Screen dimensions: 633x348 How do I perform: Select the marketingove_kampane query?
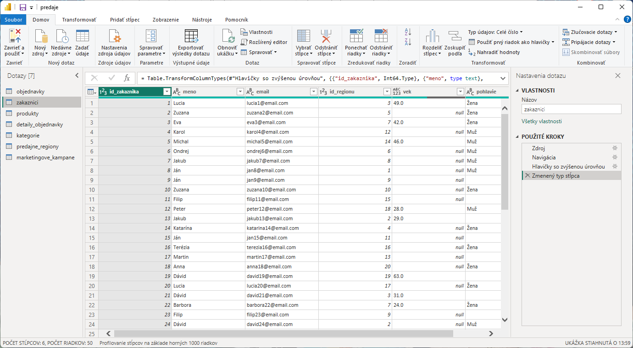(41, 158)
